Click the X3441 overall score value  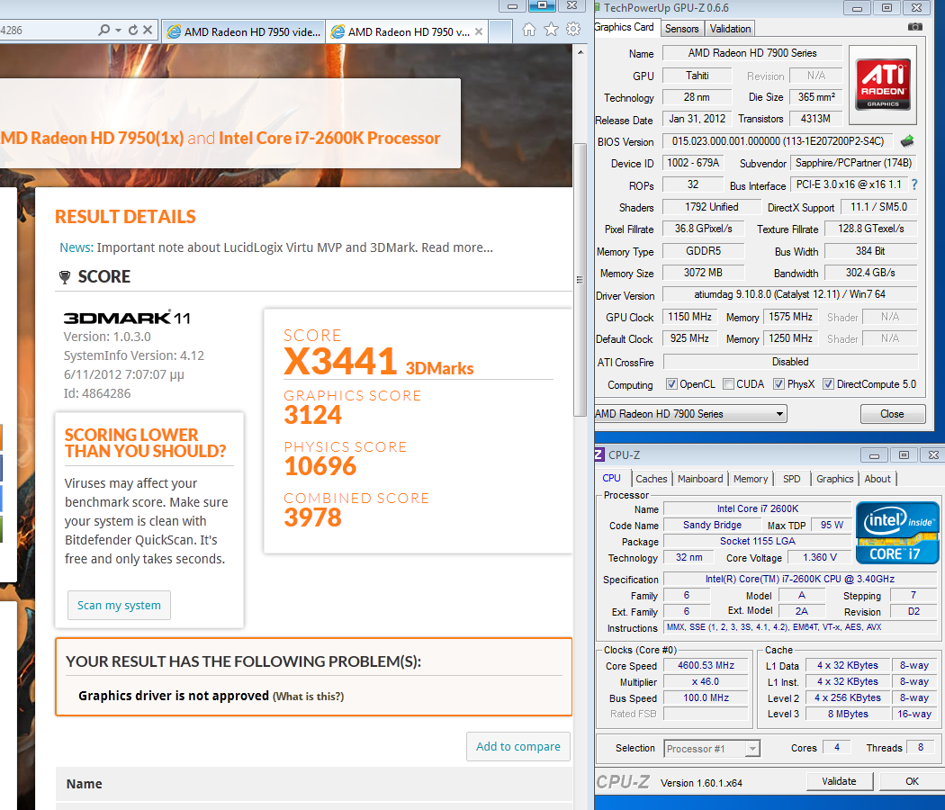point(340,362)
